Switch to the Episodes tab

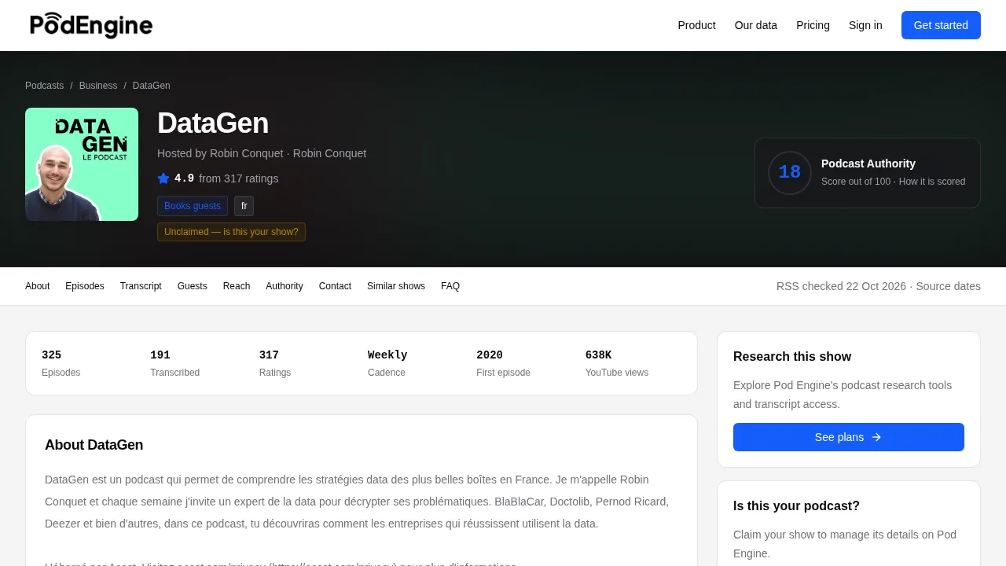point(85,286)
